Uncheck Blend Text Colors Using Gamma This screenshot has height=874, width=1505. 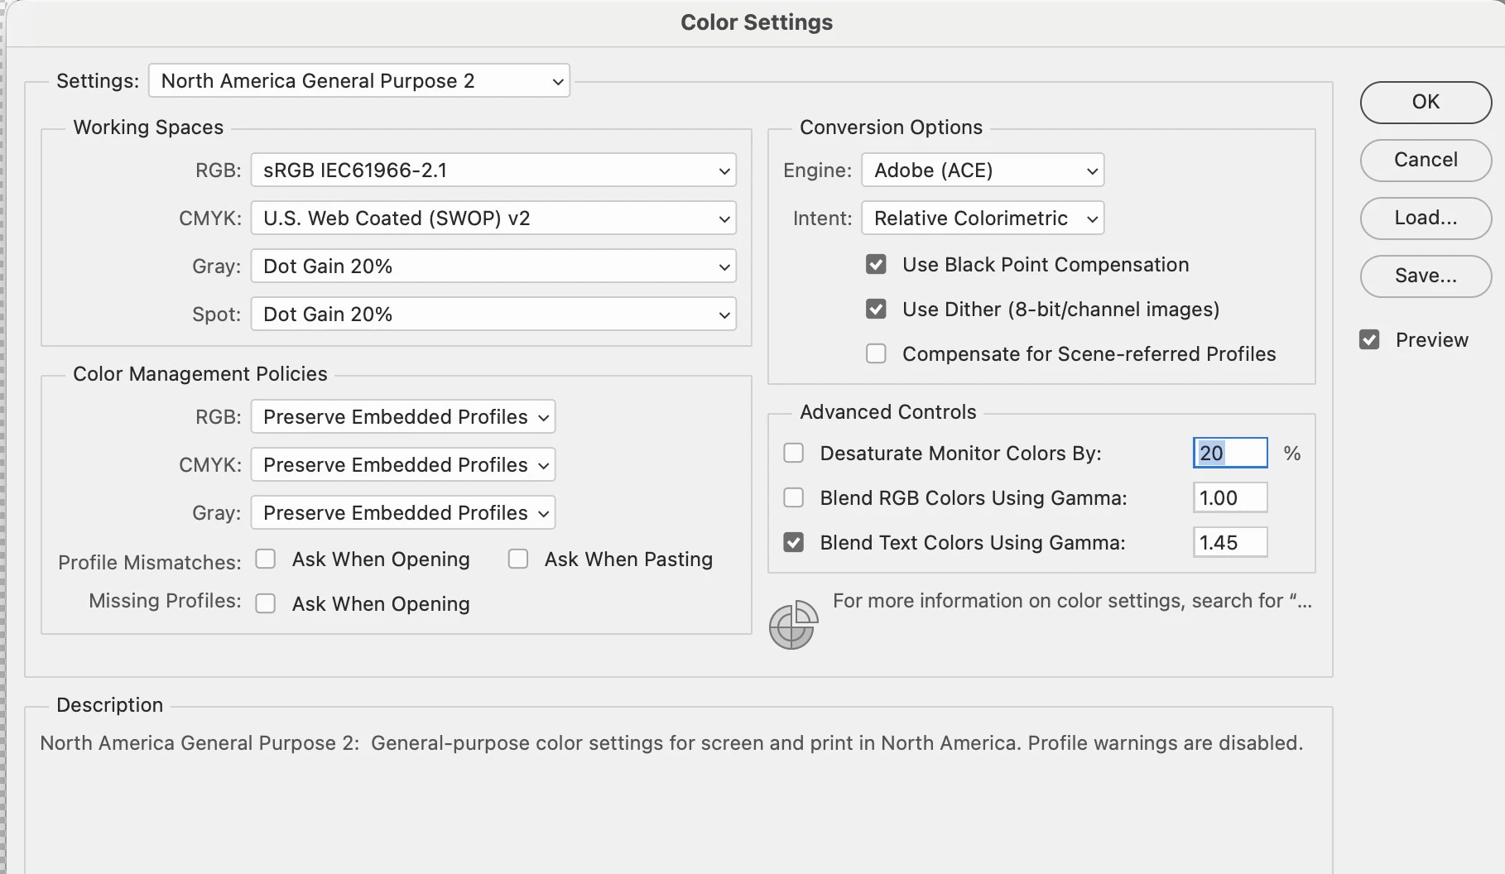click(x=793, y=543)
